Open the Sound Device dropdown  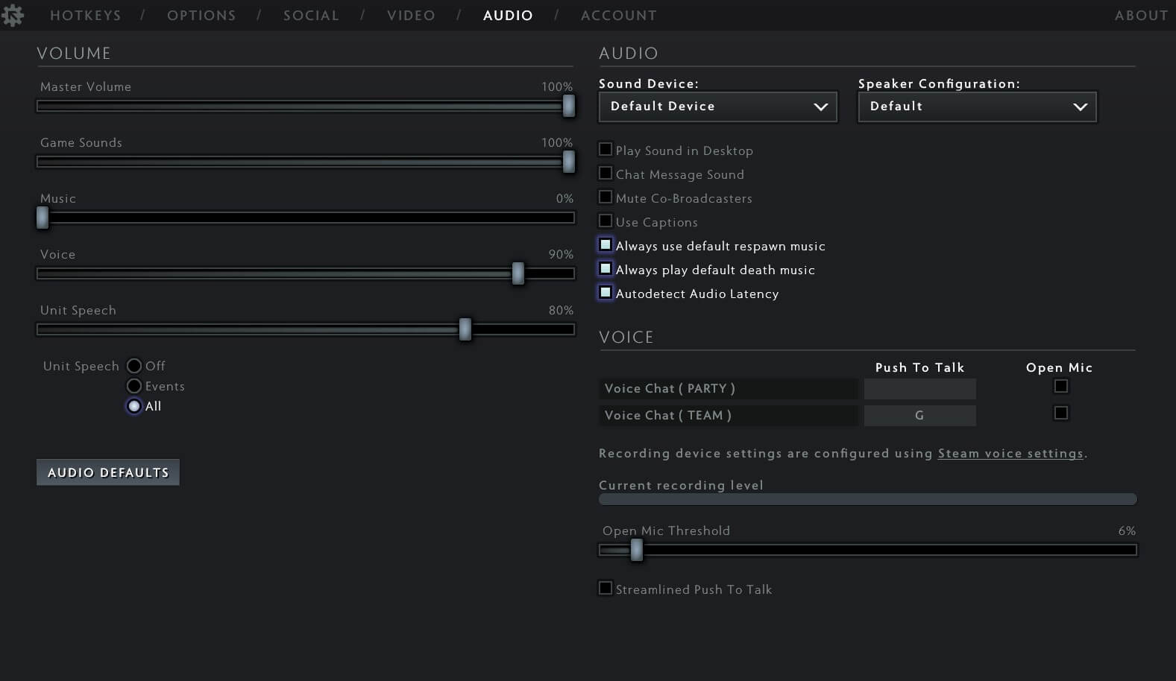[x=718, y=107]
